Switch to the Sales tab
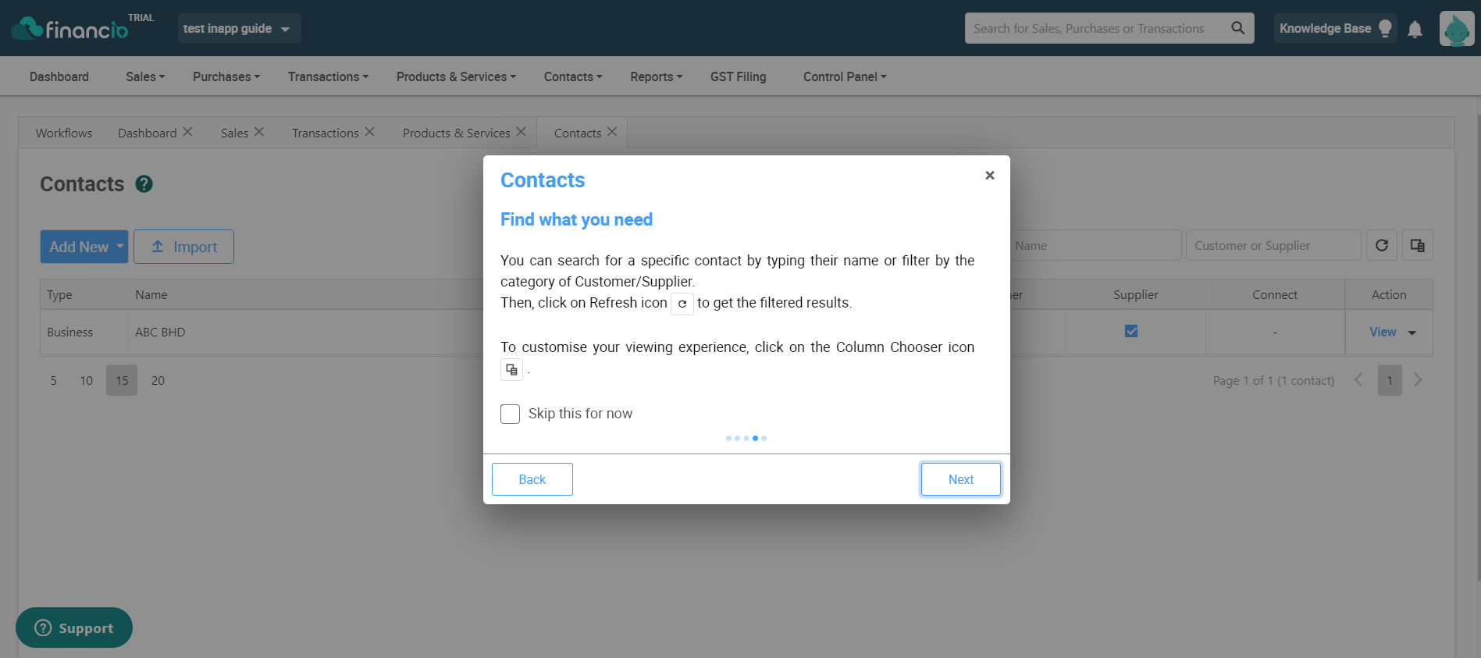The width and height of the screenshot is (1481, 658). tap(234, 133)
